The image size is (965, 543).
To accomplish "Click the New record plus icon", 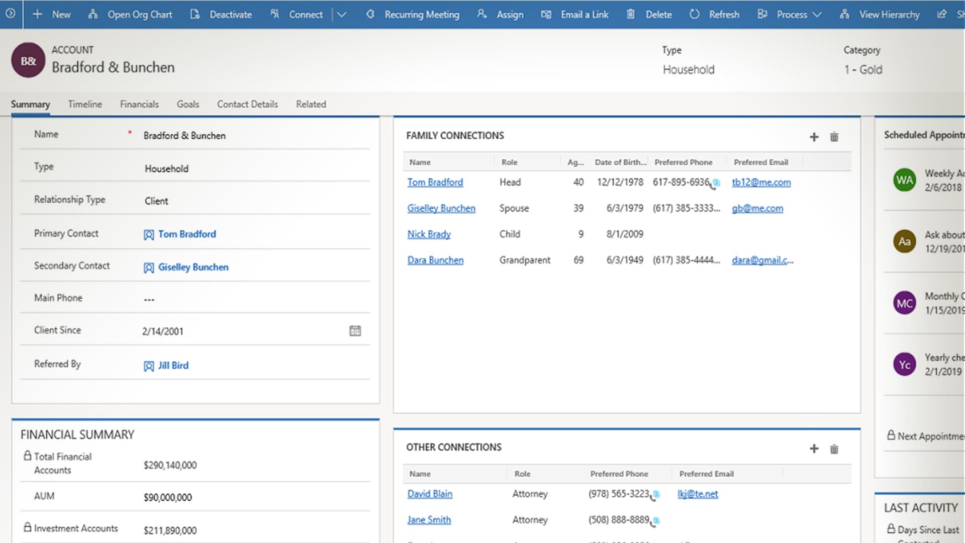I will [x=37, y=14].
